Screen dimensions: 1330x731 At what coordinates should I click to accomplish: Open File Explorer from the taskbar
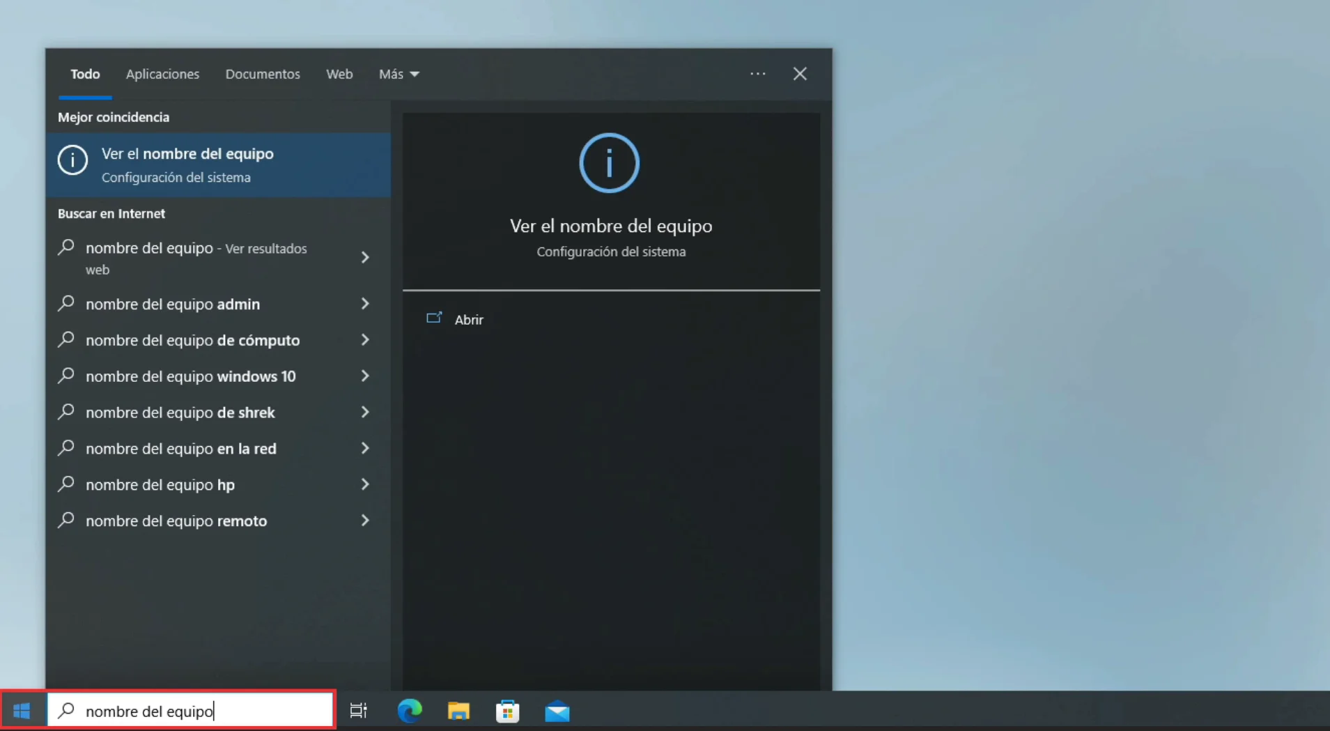click(x=458, y=711)
